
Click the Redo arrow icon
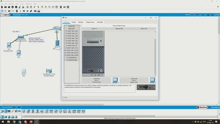pos(38,7)
